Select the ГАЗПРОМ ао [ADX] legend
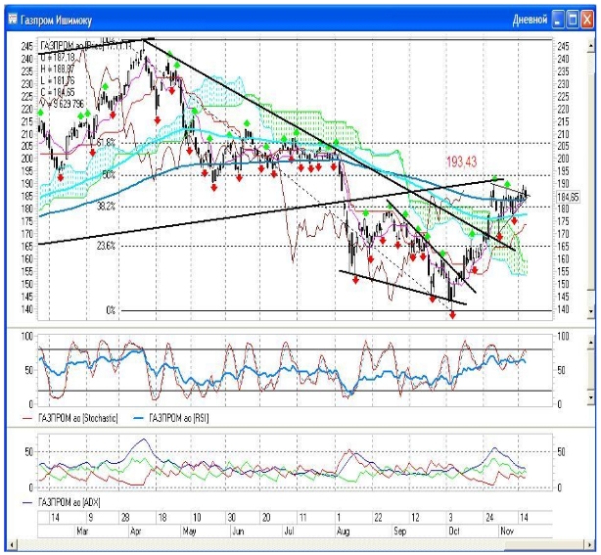 click(x=62, y=502)
